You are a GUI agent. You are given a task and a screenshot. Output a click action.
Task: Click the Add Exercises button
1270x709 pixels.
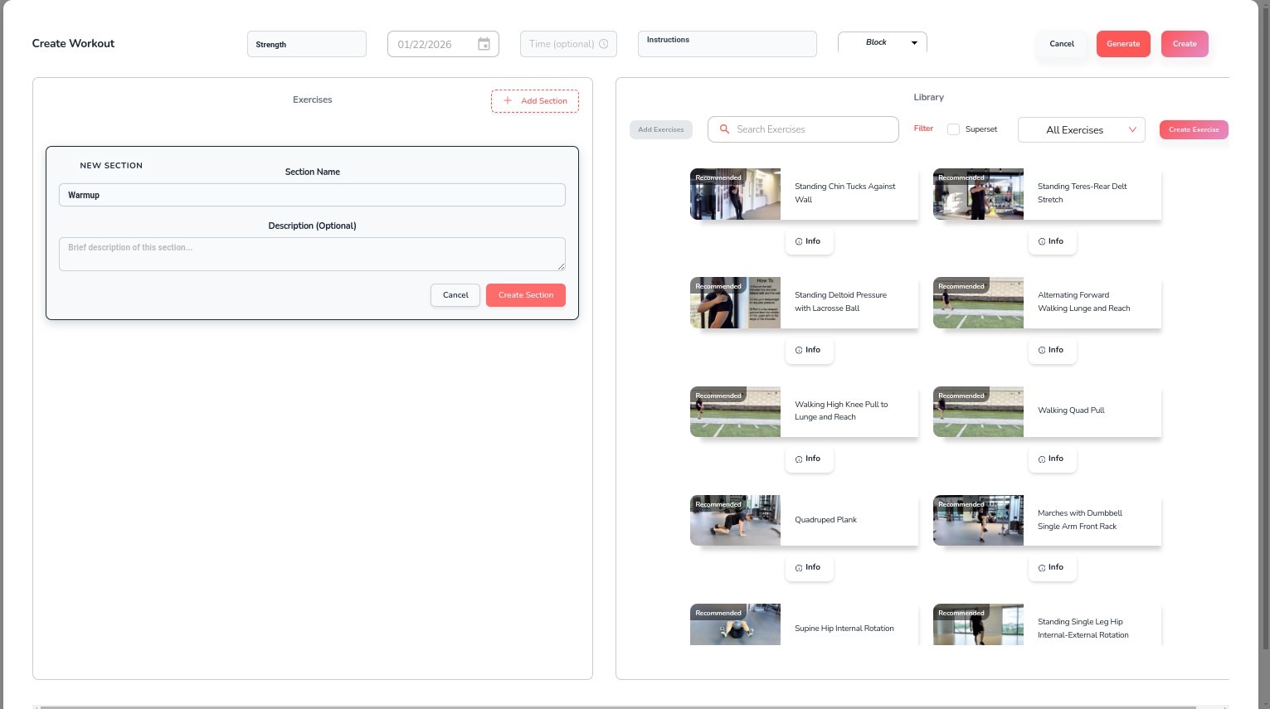(661, 129)
